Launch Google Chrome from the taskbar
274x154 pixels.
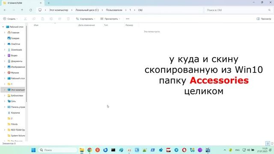click(89, 150)
